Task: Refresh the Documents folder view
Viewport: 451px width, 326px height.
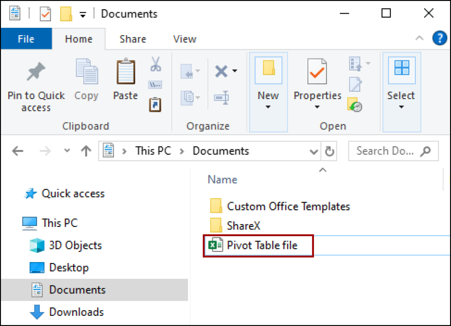Action: pos(329,151)
